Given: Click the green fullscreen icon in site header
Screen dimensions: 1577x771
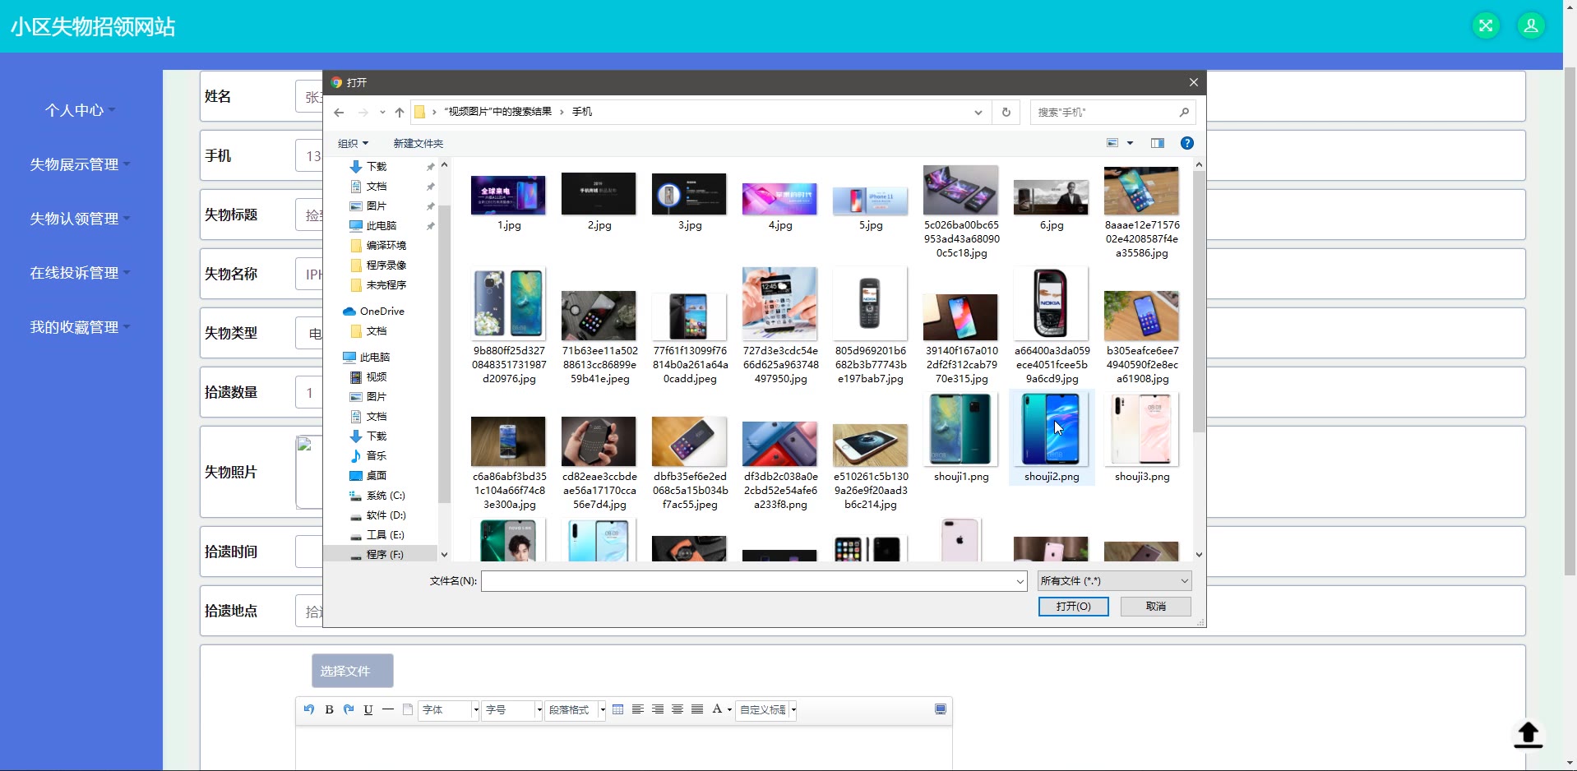Looking at the screenshot, I should [1485, 26].
